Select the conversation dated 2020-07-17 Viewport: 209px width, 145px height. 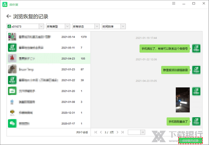point(48,123)
